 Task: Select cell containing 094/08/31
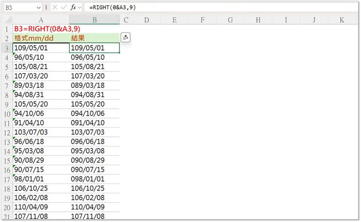94,95
